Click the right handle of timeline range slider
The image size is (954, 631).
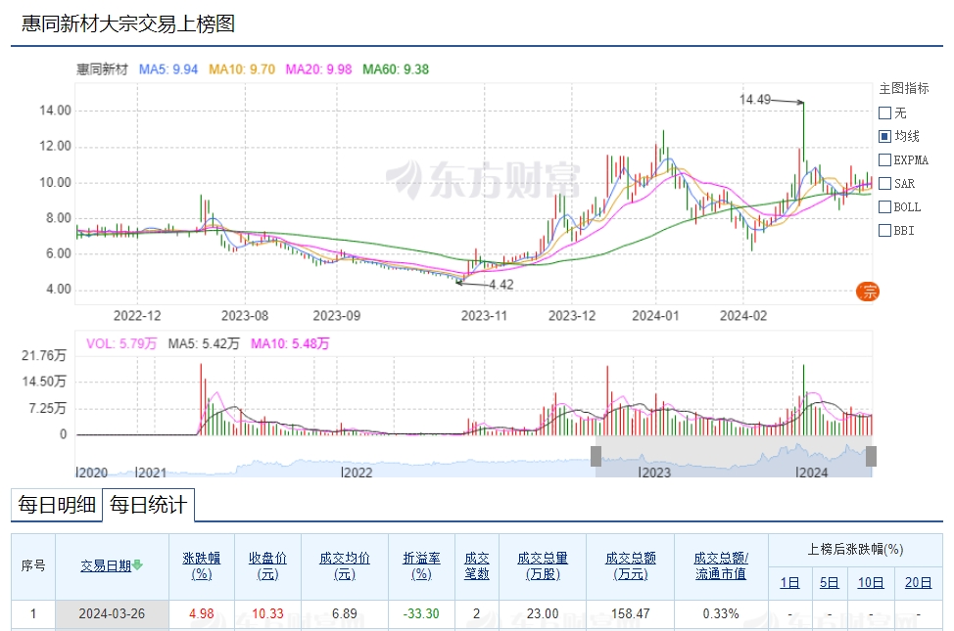tap(871, 456)
